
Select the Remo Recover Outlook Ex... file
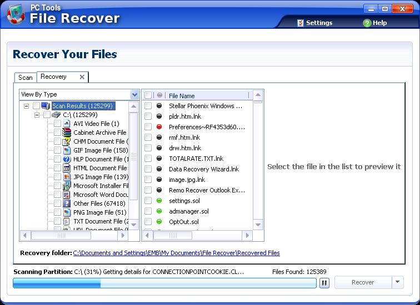click(207, 190)
